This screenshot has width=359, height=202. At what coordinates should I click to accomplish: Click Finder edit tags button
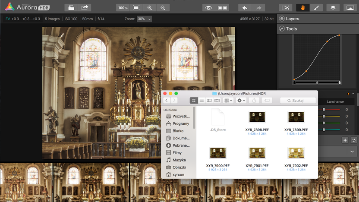[267, 100]
